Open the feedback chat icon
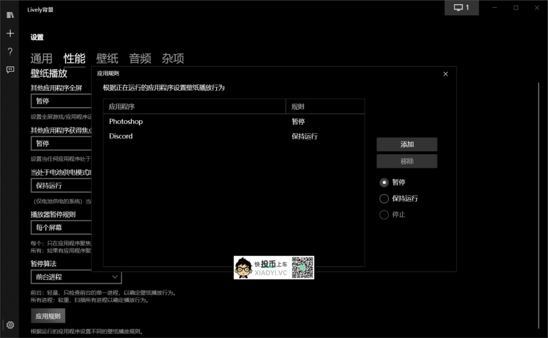The width and height of the screenshot is (548, 338). tap(10, 70)
